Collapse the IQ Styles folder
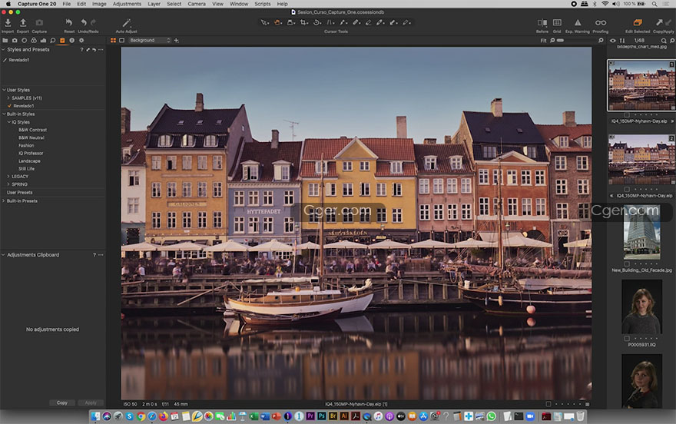Image resolution: width=676 pixels, height=424 pixels. (x=8, y=122)
